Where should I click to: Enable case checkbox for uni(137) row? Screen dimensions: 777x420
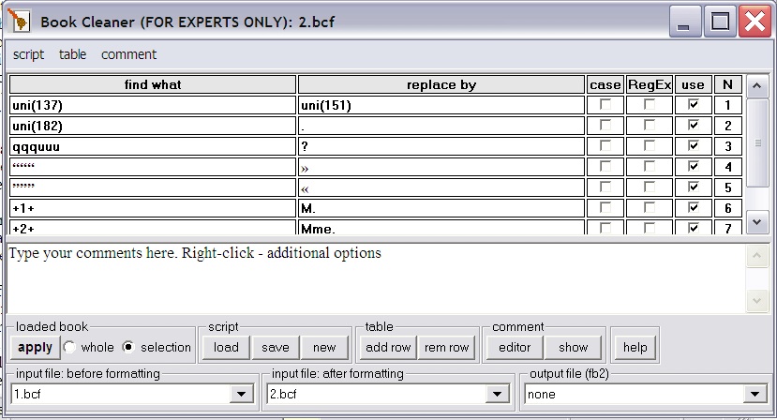tap(605, 105)
